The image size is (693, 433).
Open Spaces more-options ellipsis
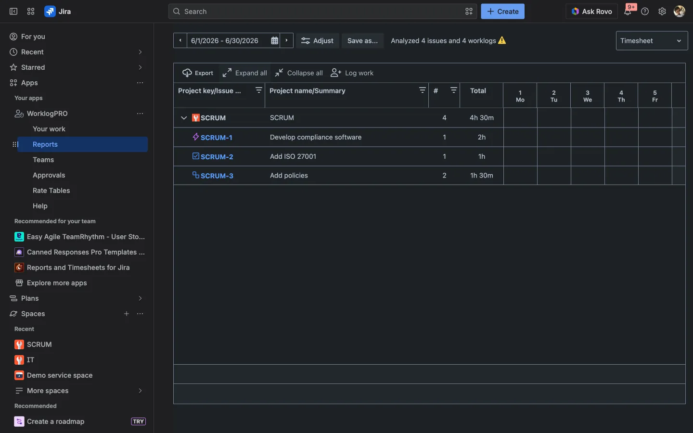pos(140,314)
